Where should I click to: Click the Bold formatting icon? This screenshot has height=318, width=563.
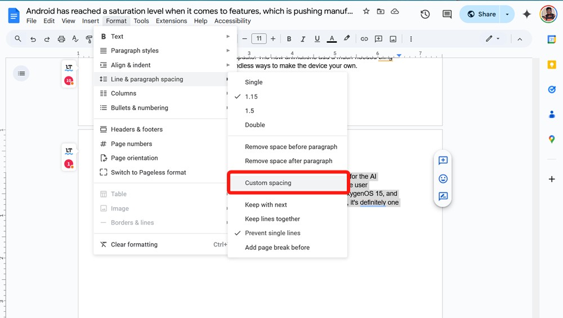[289, 39]
